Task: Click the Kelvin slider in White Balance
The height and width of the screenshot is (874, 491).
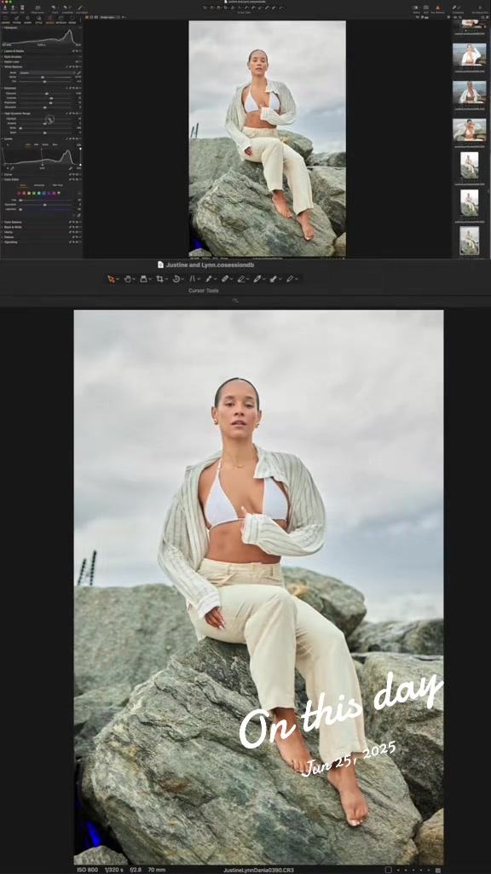Action: pyautogui.click(x=44, y=77)
